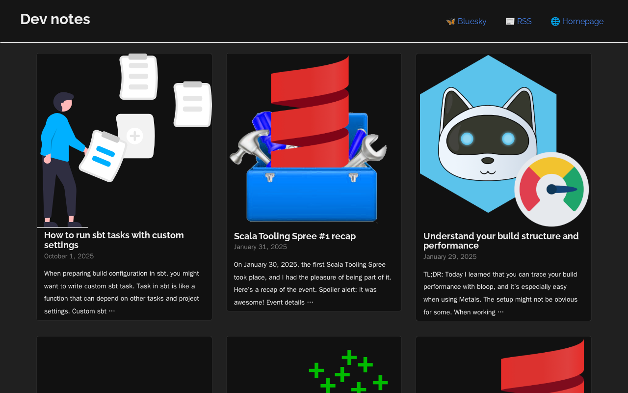Click the 'October 1, 2025' post date
The image size is (628, 393).
pos(69,256)
